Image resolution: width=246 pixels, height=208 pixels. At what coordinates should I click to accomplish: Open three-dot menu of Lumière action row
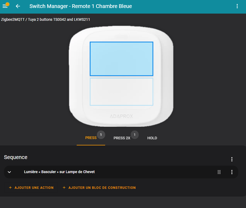click(232, 172)
